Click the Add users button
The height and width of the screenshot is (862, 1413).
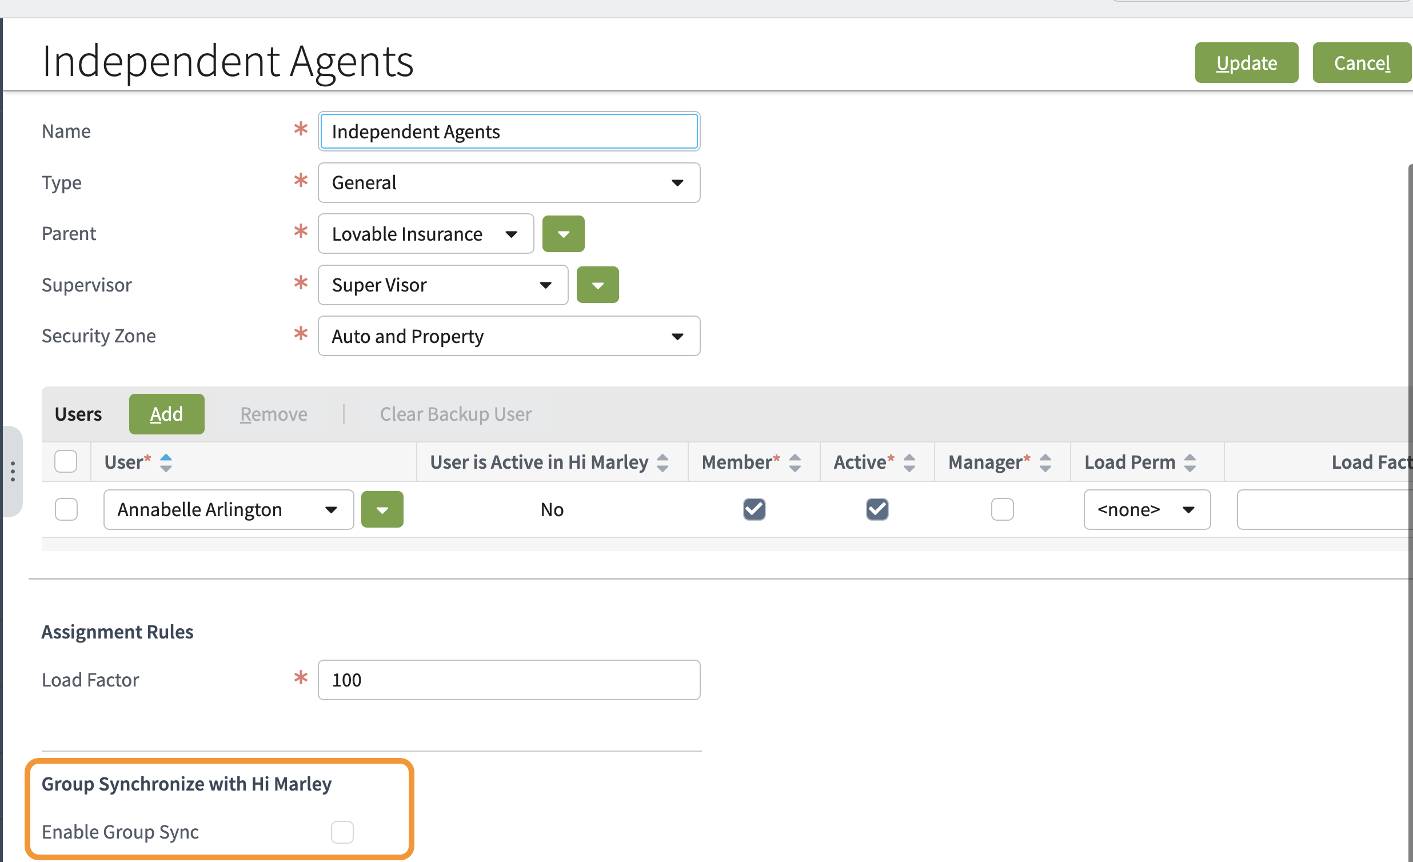click(166, 414)
